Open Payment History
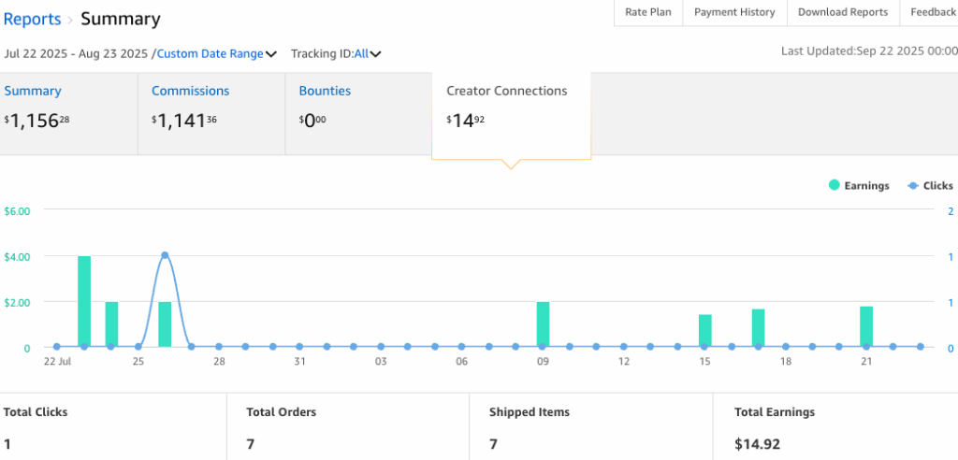Viewport: 958px width, 460px height. [734, 12]
